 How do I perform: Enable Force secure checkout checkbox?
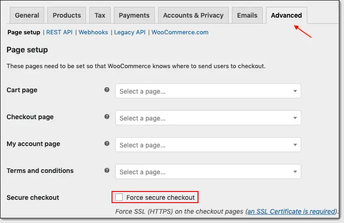119,198
